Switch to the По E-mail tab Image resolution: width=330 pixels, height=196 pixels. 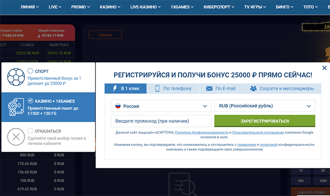pos(221,88)
